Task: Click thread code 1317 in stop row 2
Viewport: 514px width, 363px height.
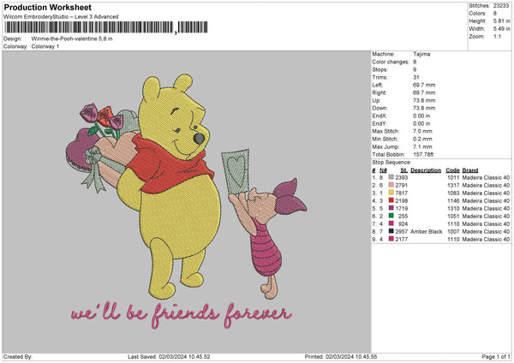Action: (453, 186)
